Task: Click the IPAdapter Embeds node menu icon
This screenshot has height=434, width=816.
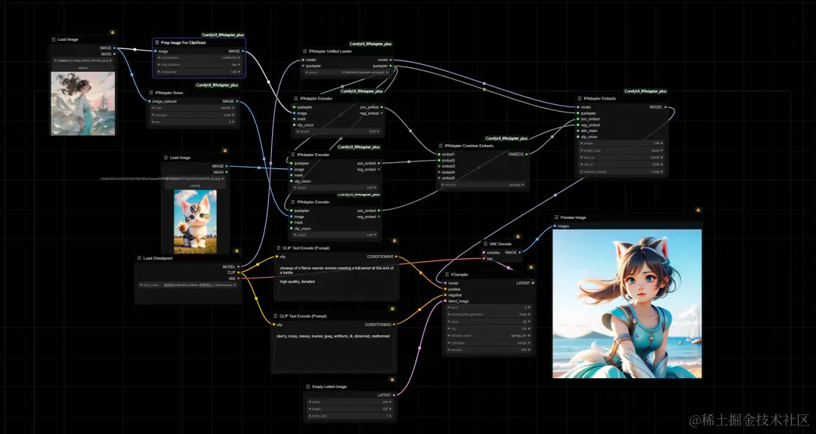Action: 580,98
